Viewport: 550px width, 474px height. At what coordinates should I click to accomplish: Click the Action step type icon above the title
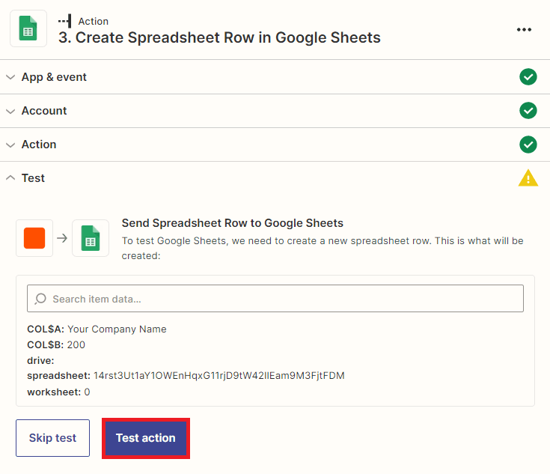click(x=65, y=21)
